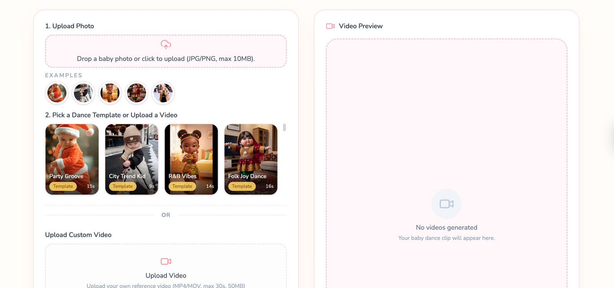
Task: Select the second example photo with winter hat
Action: [x=83, y=93]
